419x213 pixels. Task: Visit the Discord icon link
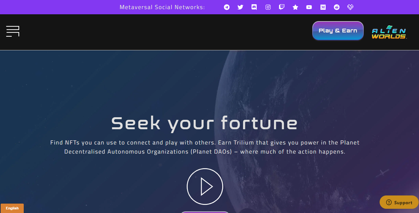tap(254, 7)
